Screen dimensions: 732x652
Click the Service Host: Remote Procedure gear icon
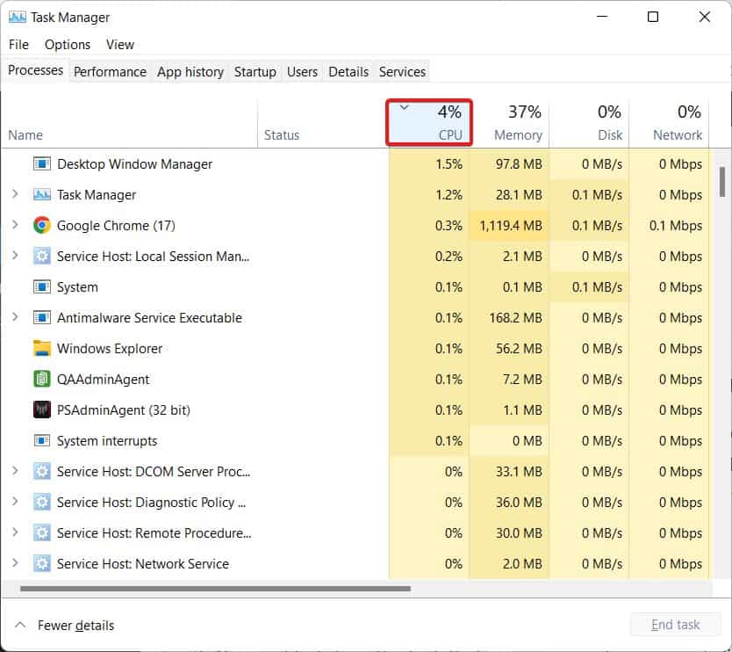(x=42, y=533)
